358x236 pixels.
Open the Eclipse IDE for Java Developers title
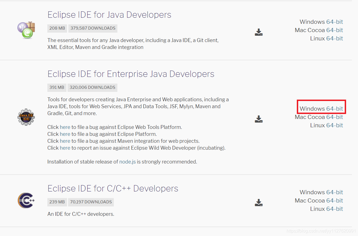pyautogui.click(x=109, y=15)
